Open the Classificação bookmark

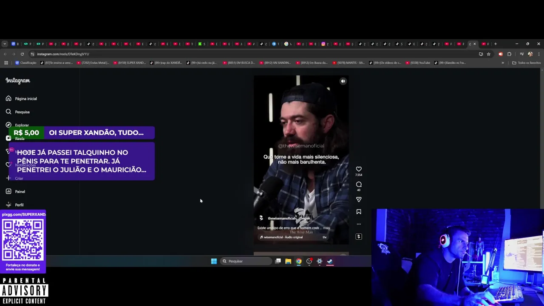[26, 63]
